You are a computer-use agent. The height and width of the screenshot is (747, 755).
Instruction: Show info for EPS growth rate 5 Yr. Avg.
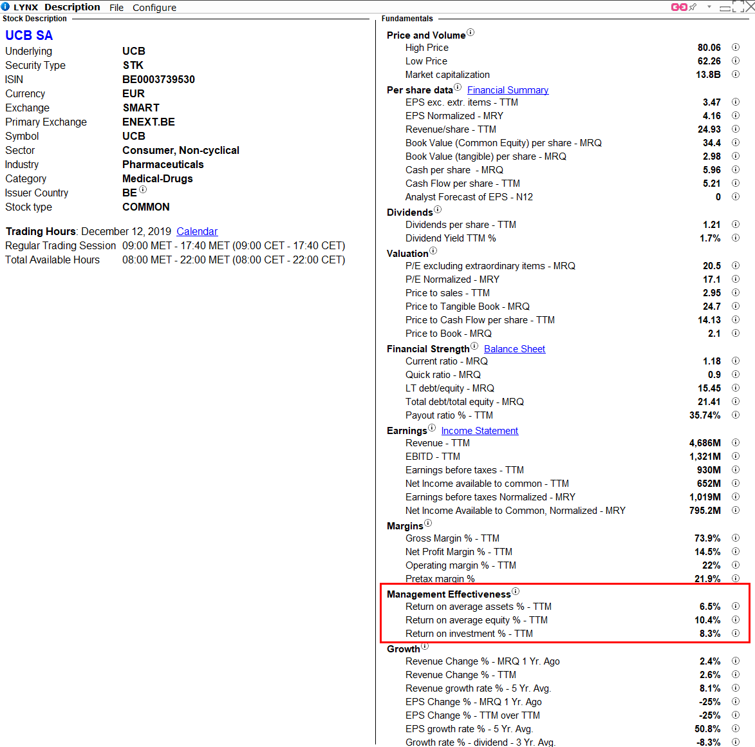pos(735,728)
